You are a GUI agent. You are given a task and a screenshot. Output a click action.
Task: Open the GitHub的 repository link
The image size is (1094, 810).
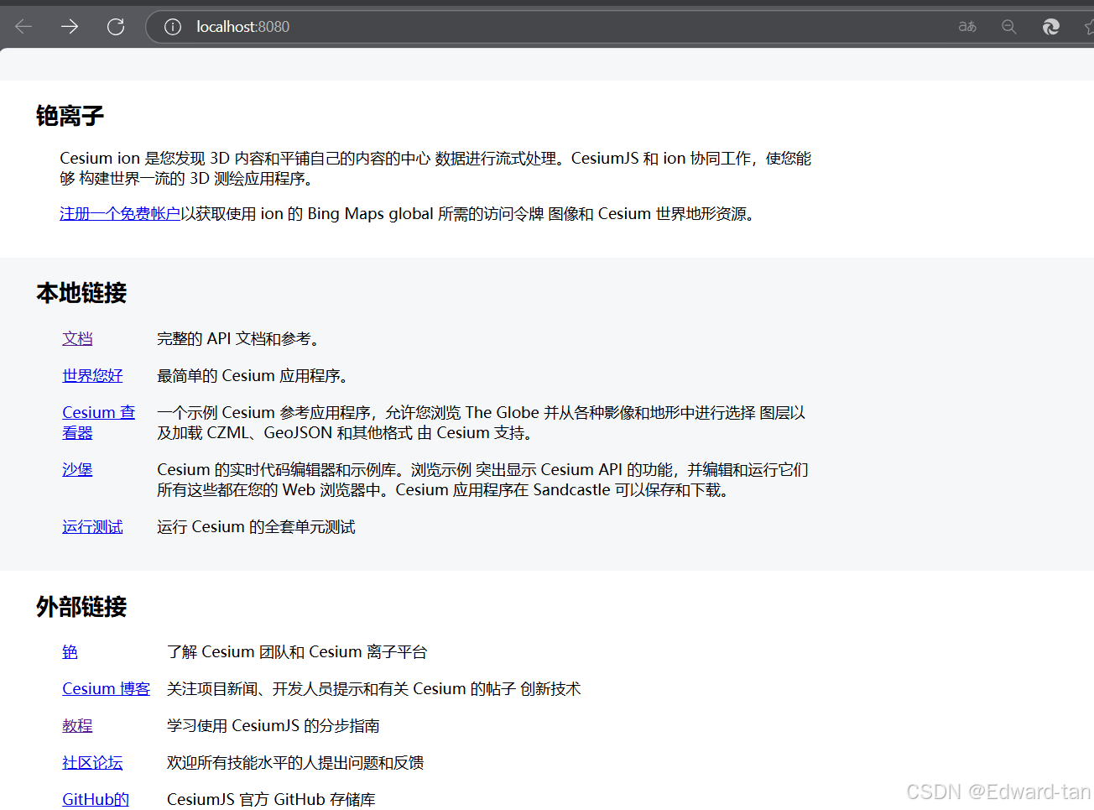96,799
